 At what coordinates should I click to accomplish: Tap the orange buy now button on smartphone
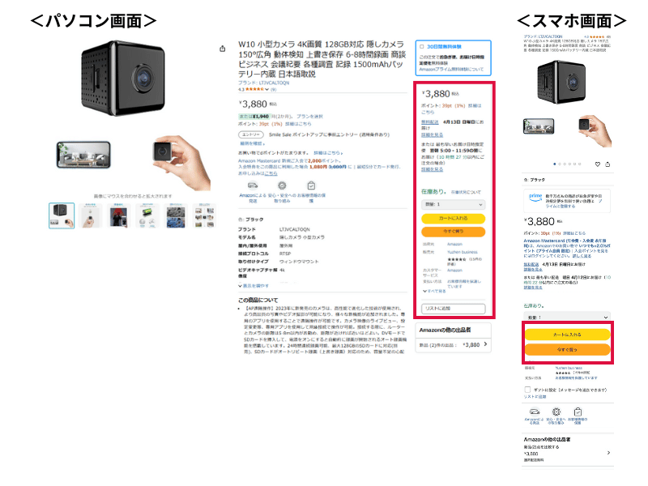[567, 350]
